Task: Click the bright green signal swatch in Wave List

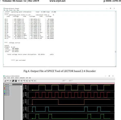Action: click(x=5, y=92)
